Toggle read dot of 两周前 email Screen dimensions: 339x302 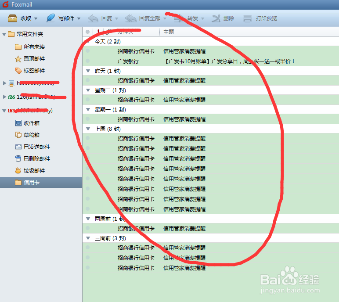click(87, 228)
